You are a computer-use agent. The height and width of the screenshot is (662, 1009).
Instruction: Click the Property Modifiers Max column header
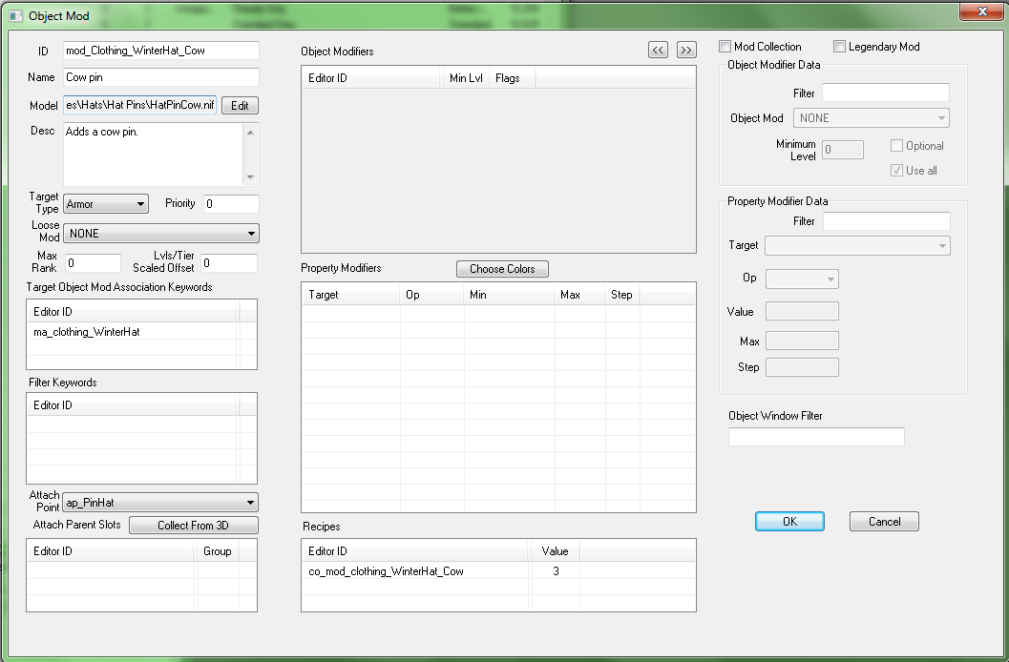[x=579, y=295]
